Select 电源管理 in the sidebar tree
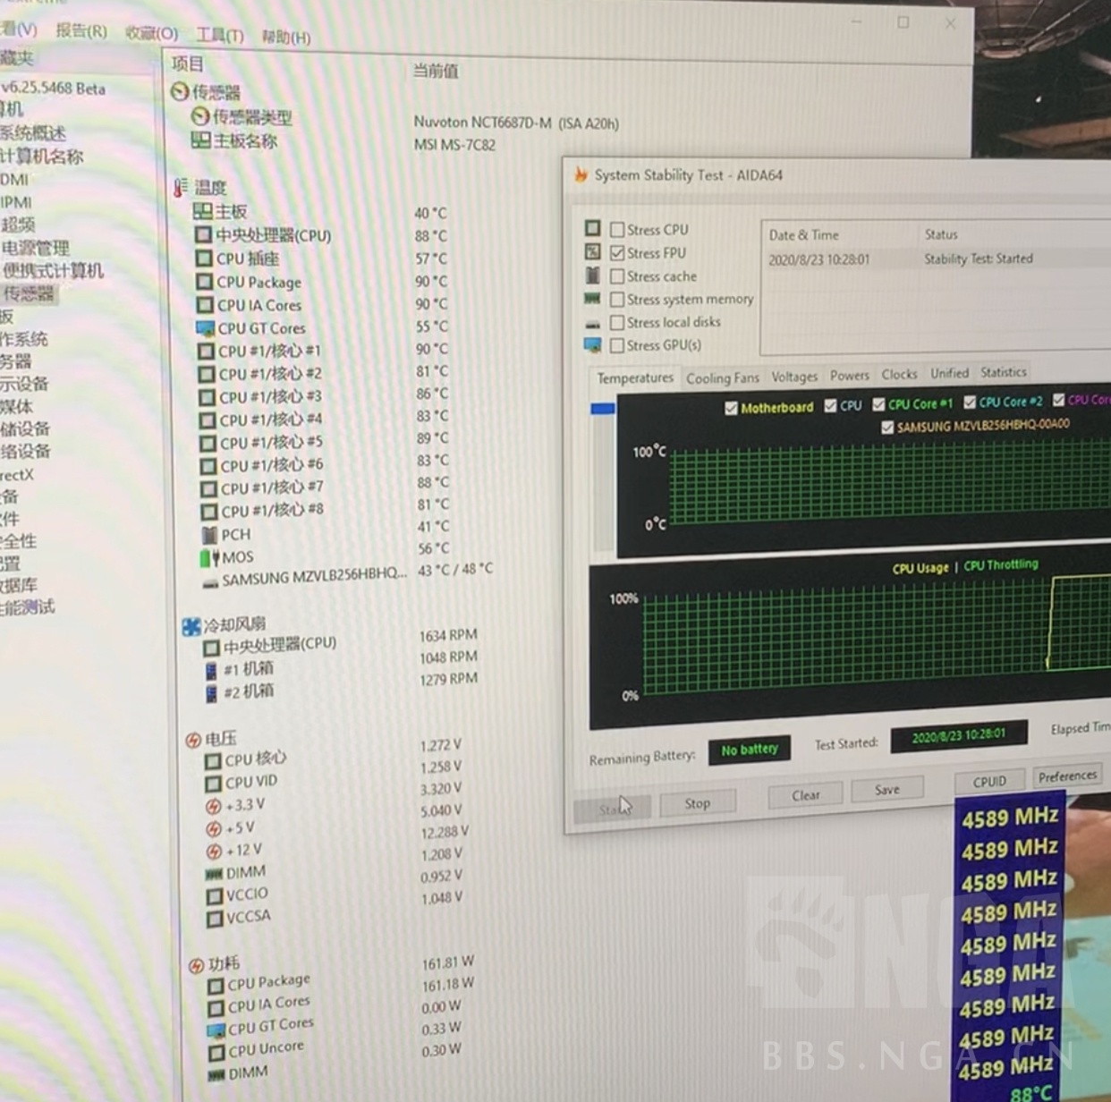Viewport: 1111px width, 1102px height. (x=35, y=248)
